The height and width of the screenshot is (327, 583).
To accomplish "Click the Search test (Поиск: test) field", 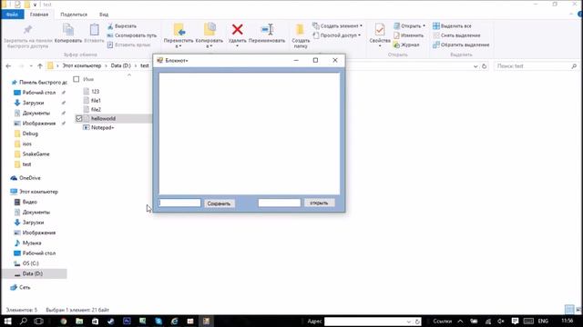I will pos(536,66).
